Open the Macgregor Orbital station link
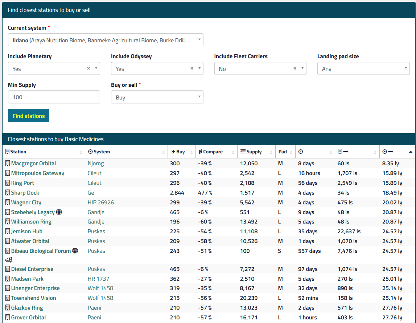 click(x=33, y=163)
